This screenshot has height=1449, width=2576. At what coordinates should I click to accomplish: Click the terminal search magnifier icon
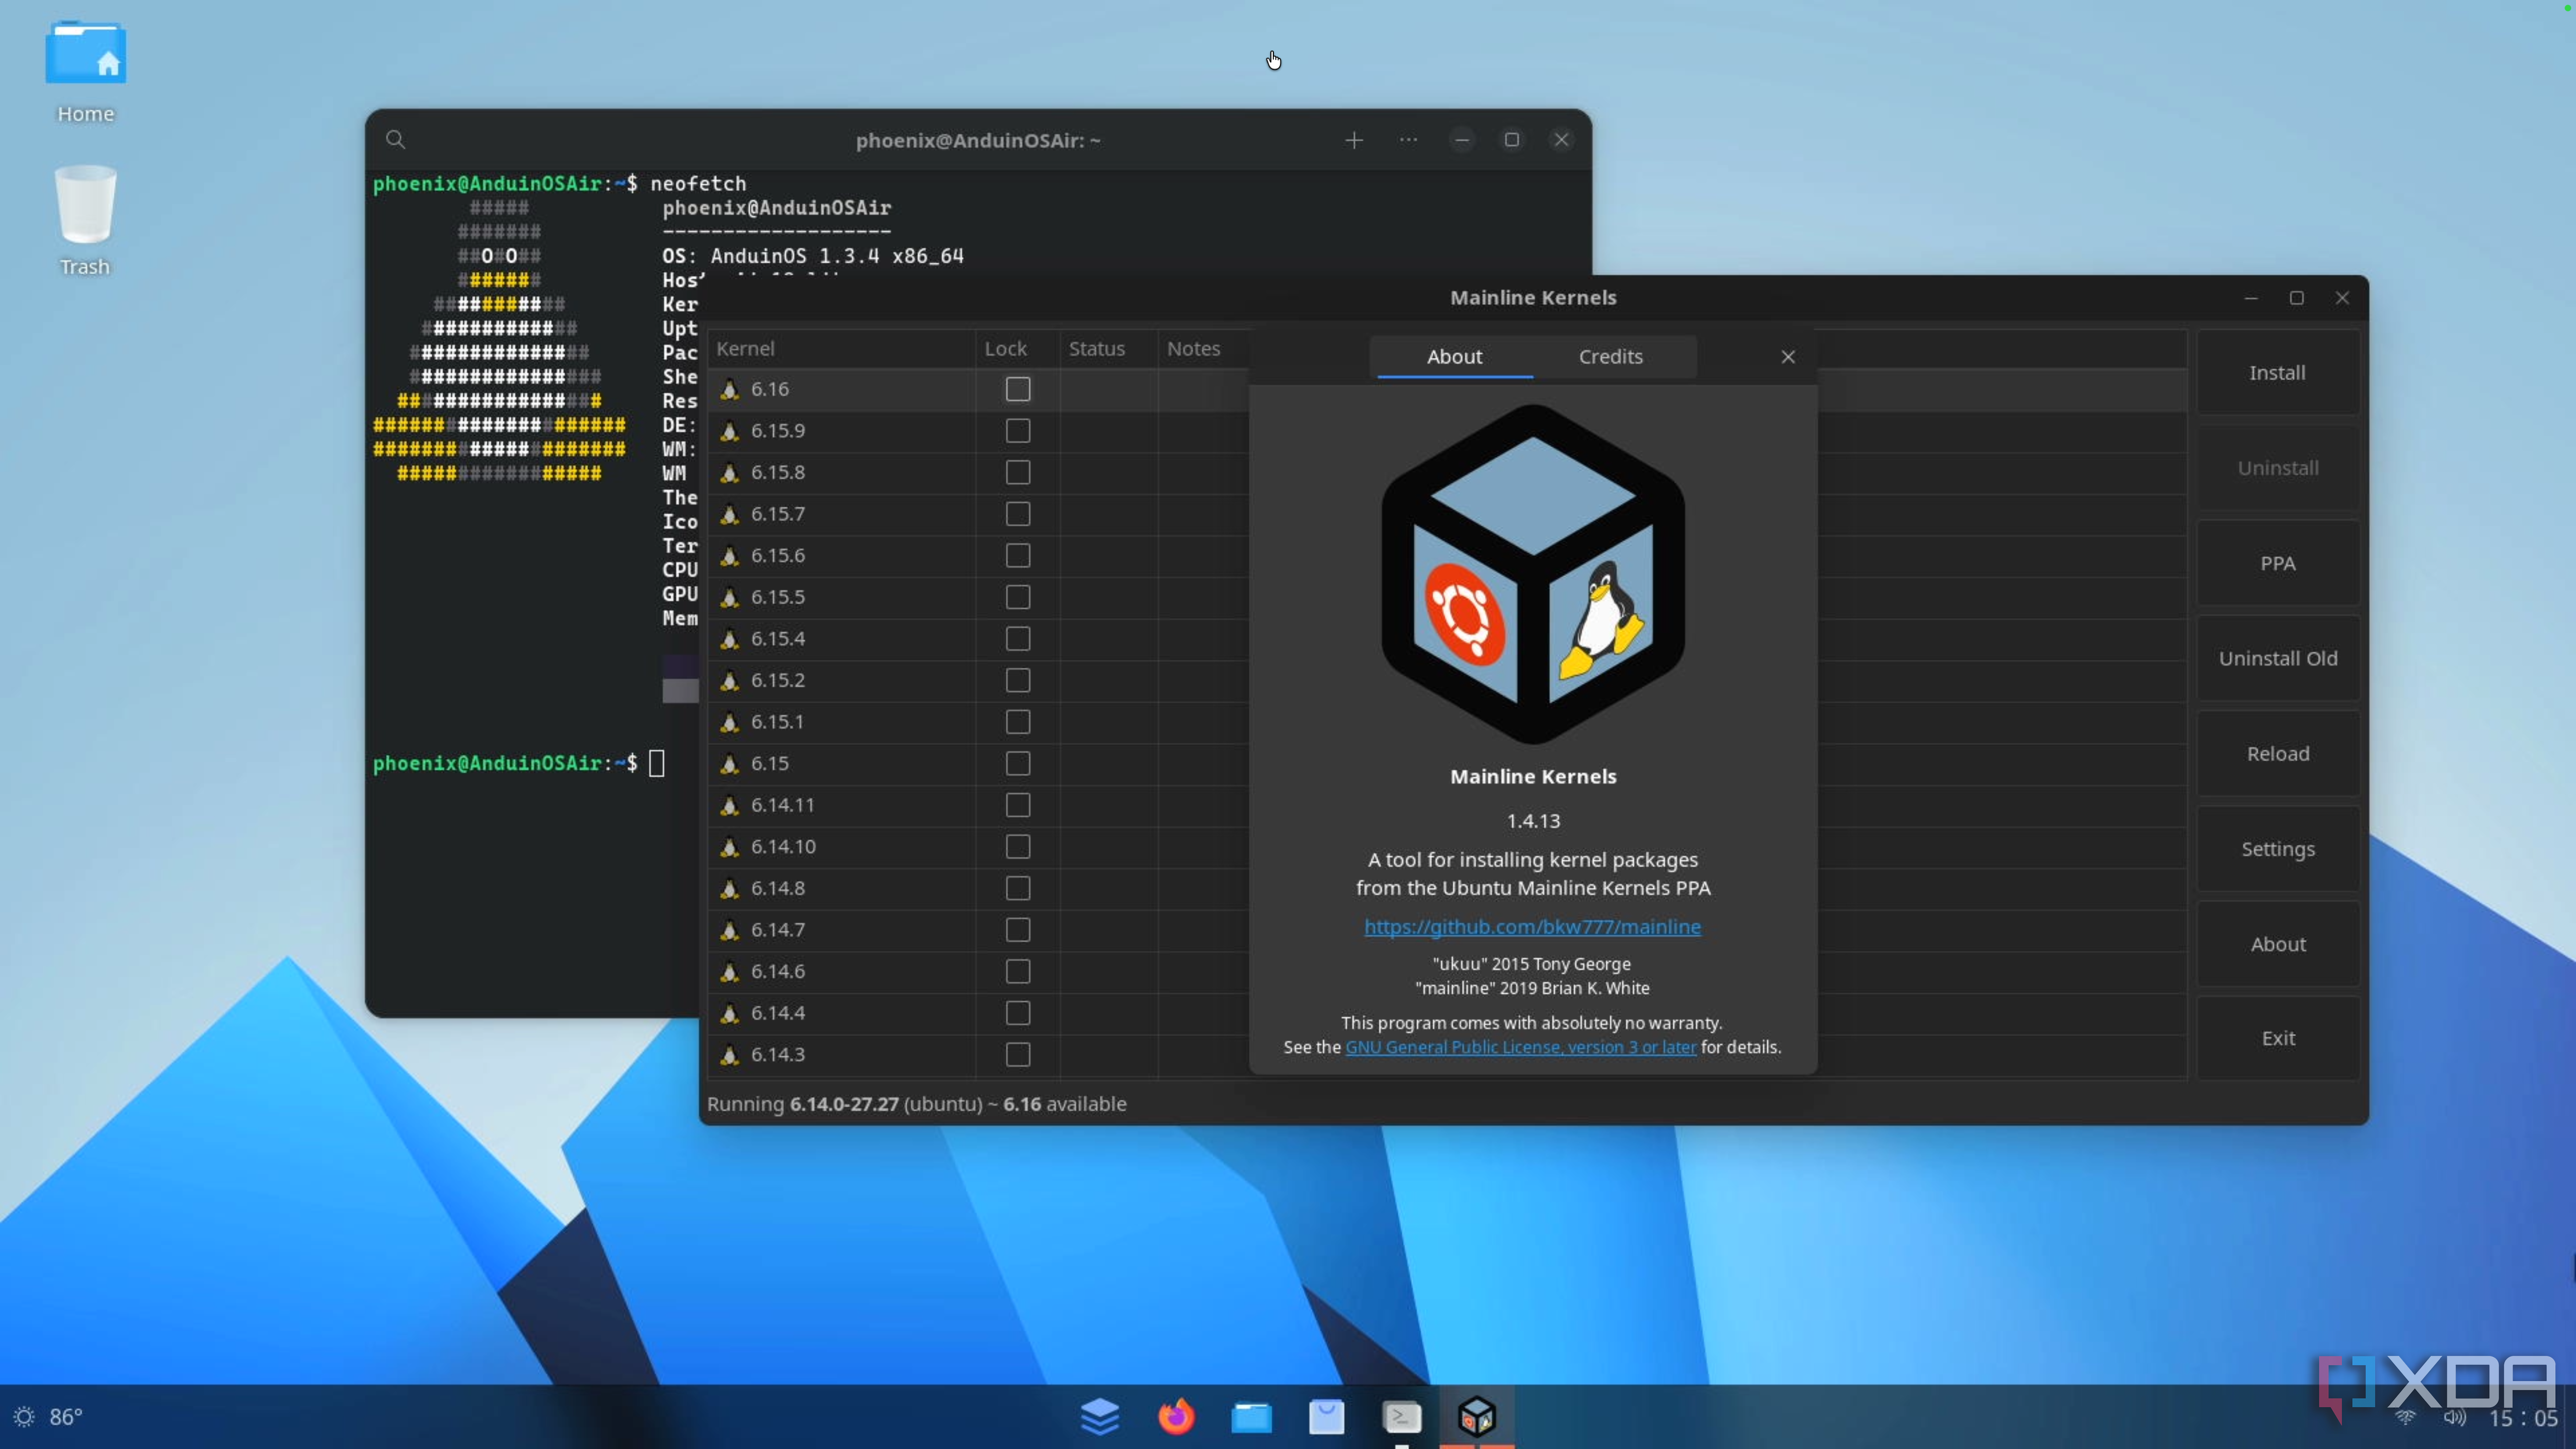pos(395,139)
